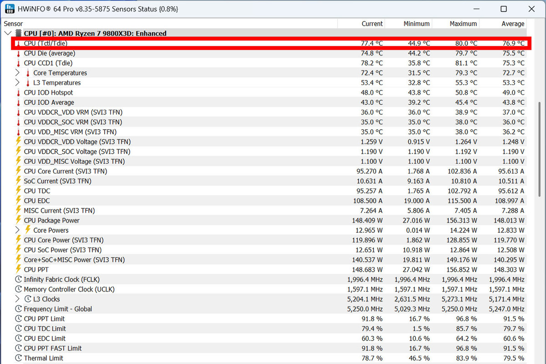Click the 78.7 % current Thermal Limit value
The width and height of the screenshot is (546, 364).
(x=373, y=358)
